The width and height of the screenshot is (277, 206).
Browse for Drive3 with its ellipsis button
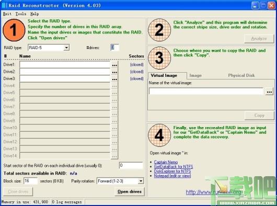(114, 79)
